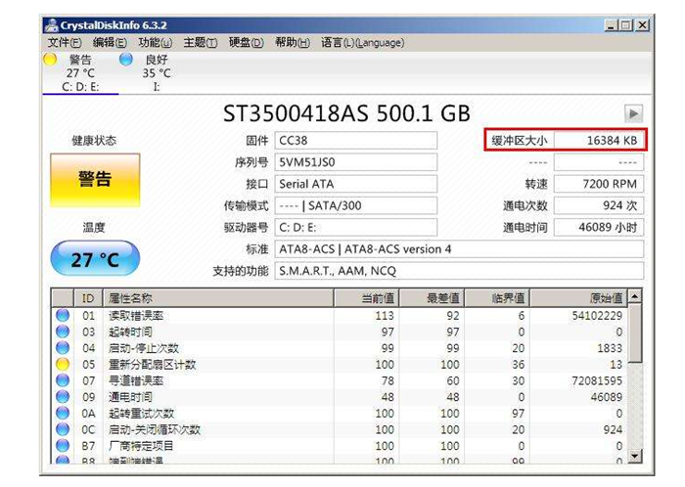Open the 帮助(H) menu
This screenshot has height=487, width=685.
pyautogui.click(x=293, y=43)
